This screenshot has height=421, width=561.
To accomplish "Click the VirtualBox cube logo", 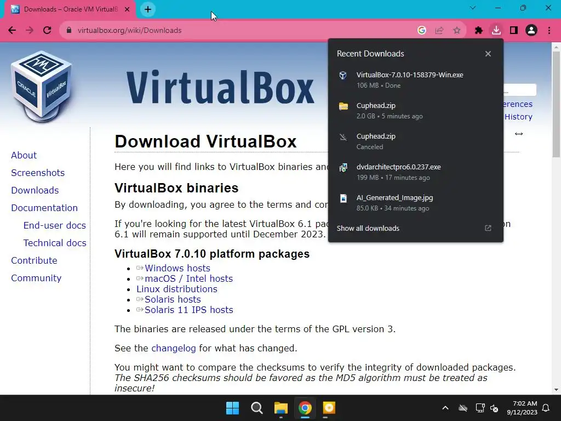I will pyautogui.click(x=42, y=86).
